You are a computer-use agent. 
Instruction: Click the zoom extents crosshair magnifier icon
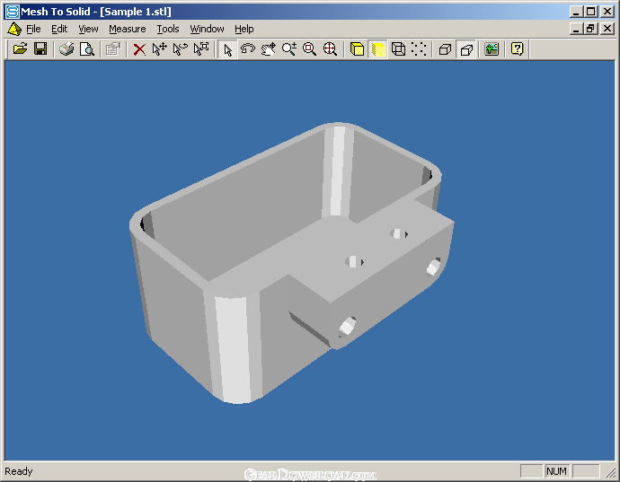point(331,49)
